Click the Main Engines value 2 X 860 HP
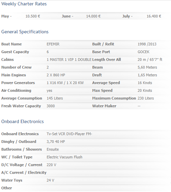The width and height of the screenshot is (171, 192). 56,75
